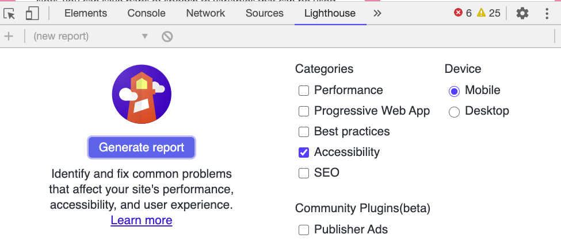Image resolution: width=561 pixels, height=246 pixels.
Task: Uncheck the Accessibility category
Action: [304, 153]
